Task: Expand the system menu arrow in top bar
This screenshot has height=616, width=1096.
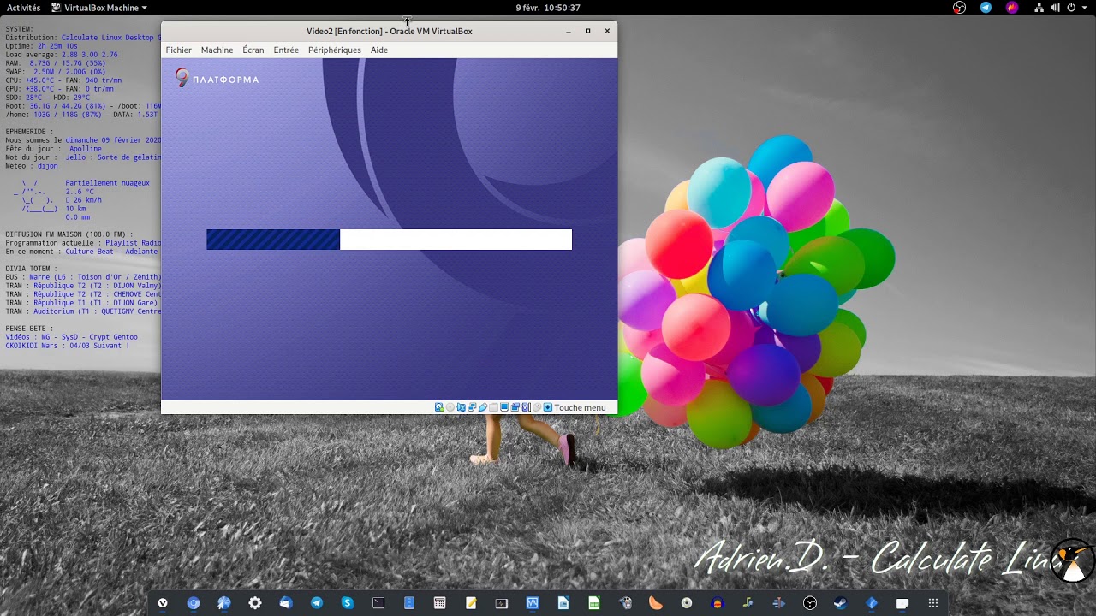Action: [x=1083, y=8]
